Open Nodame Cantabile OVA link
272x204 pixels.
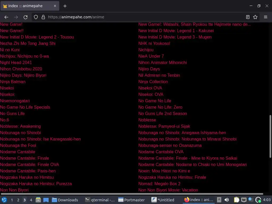(x=161, y=152)
